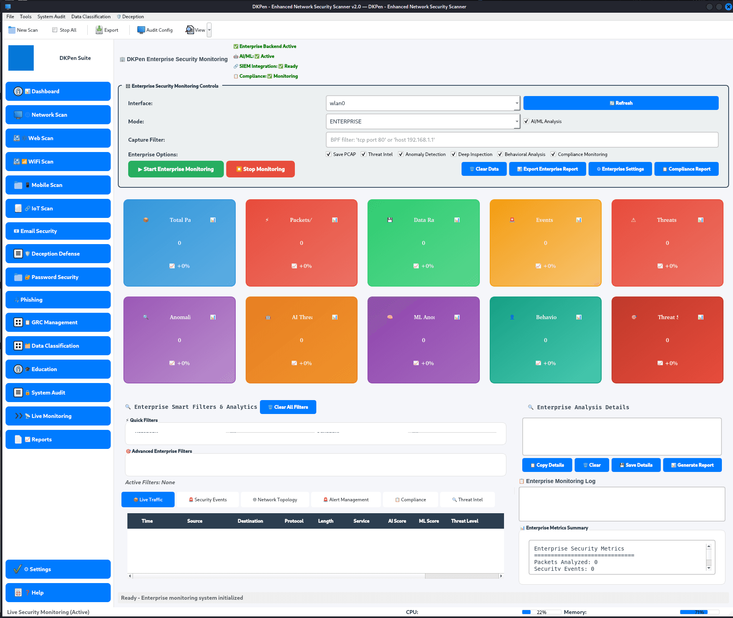This screenshot has height=618, width=733.
Task: Launch the Email Security scanner
Action: (58, 231)
